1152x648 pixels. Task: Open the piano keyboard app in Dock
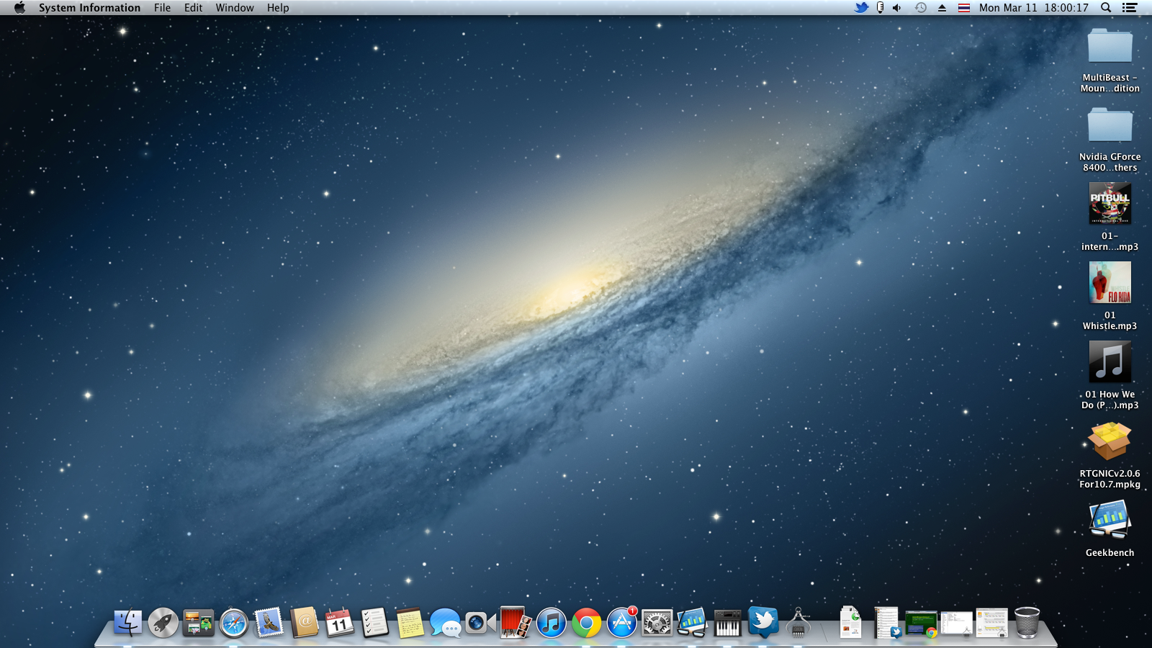[x=727, y=623]
